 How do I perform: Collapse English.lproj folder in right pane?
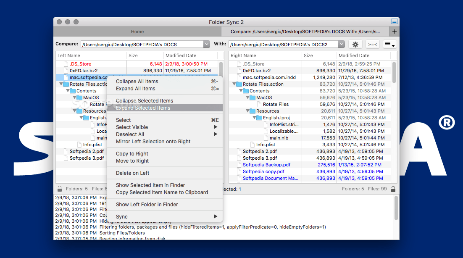tap(254, 118)
